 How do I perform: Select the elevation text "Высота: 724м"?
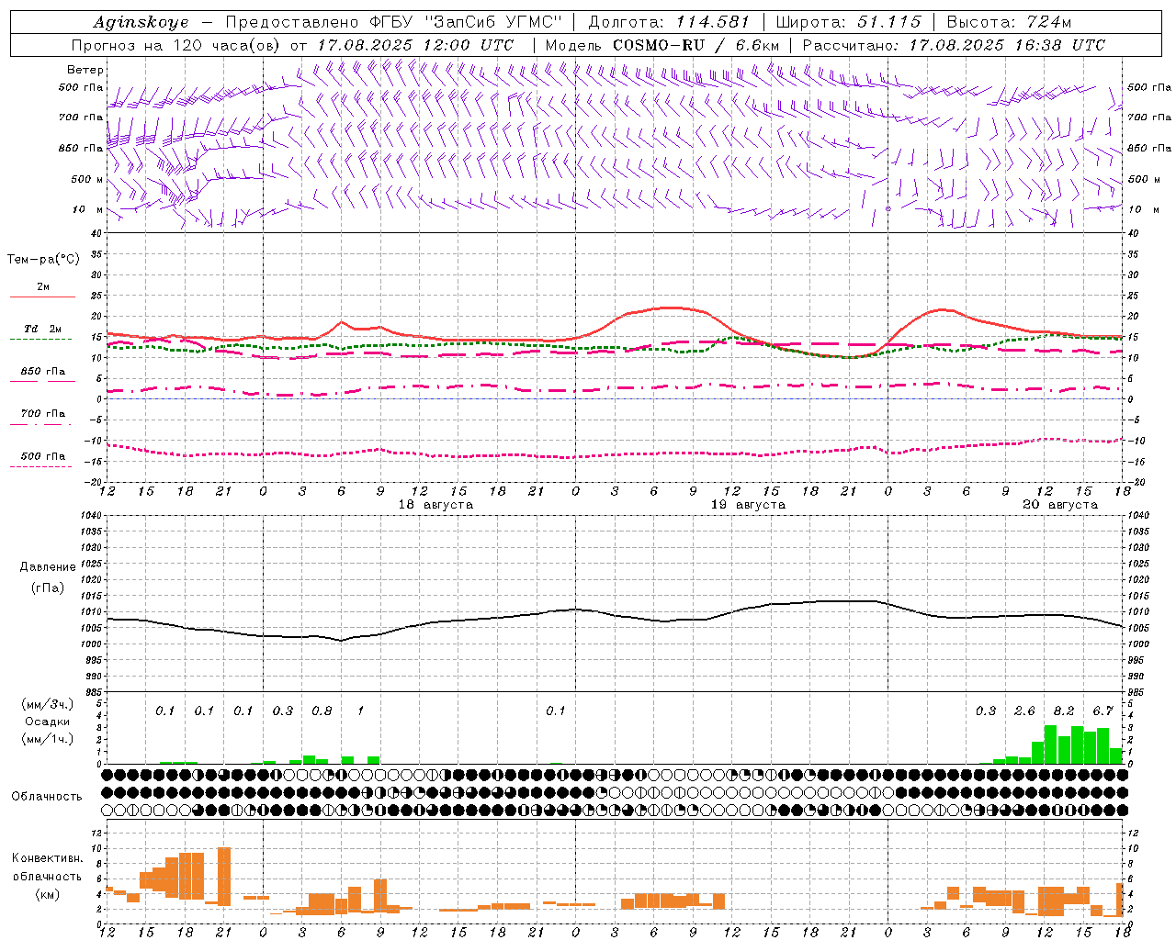1008,22
